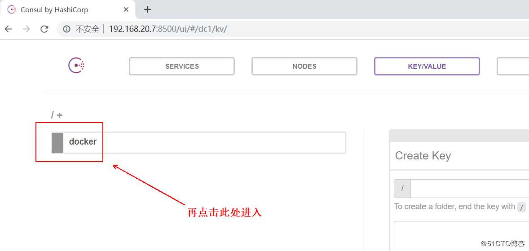The width and height of the screenshot is (529, 251).
Task: Open the NODES tab
Action: [x=304, y=66]
